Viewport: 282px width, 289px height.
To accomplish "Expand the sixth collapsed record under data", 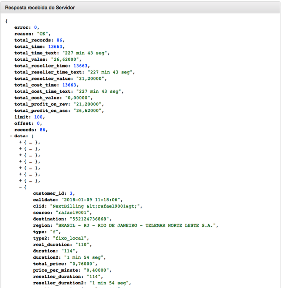I will (x=20, y=174).
